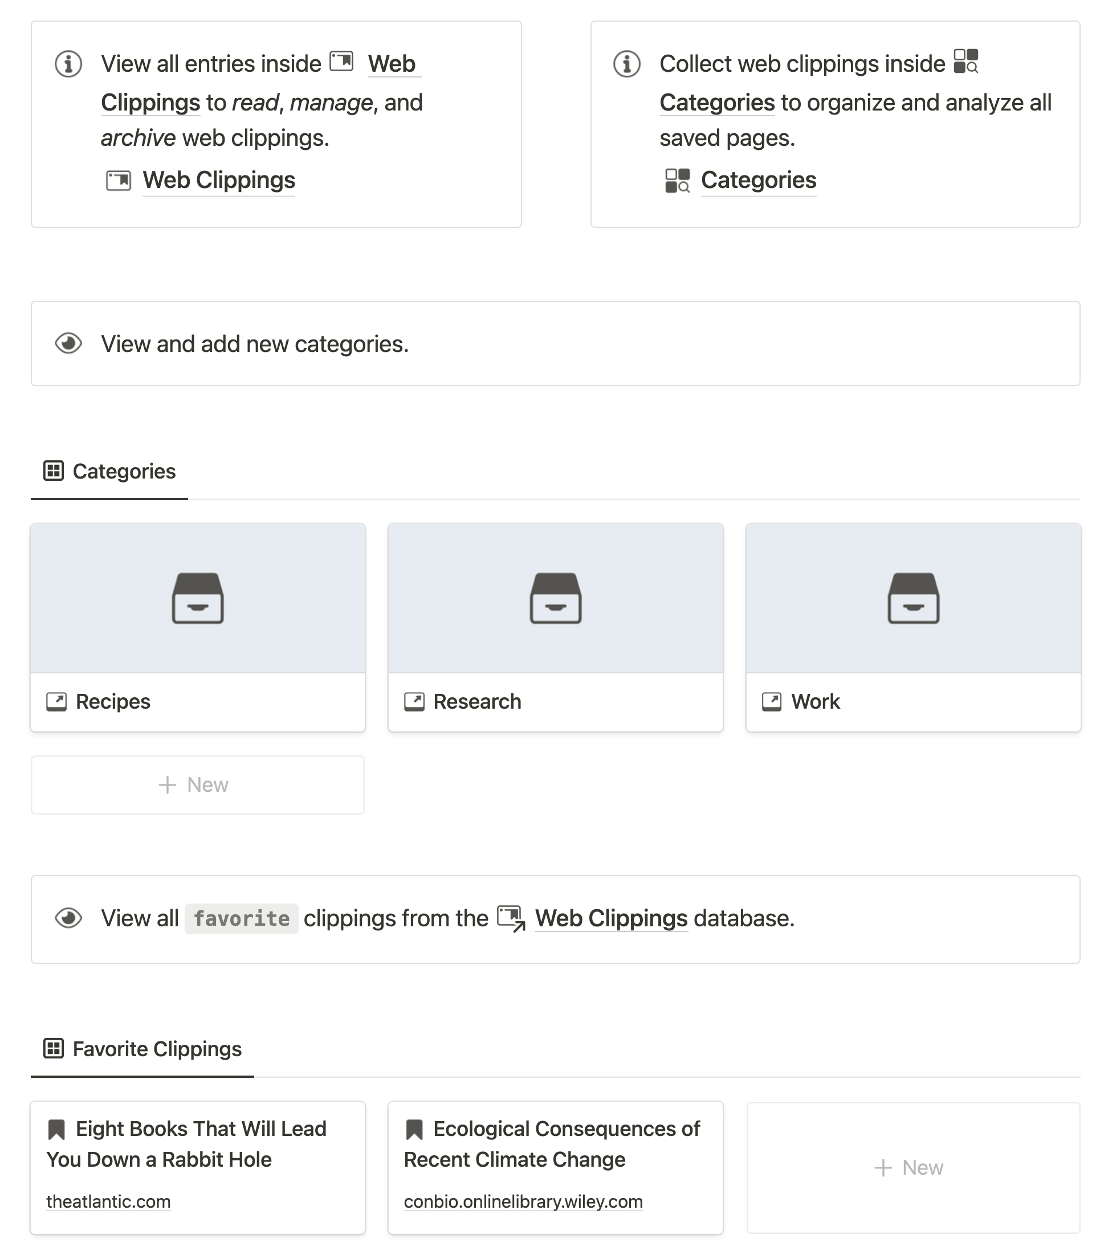This screenshot has height=1259, width=1100.
Task: Click the Web Clippings page icon below the description
Action: tap(119, 181)
